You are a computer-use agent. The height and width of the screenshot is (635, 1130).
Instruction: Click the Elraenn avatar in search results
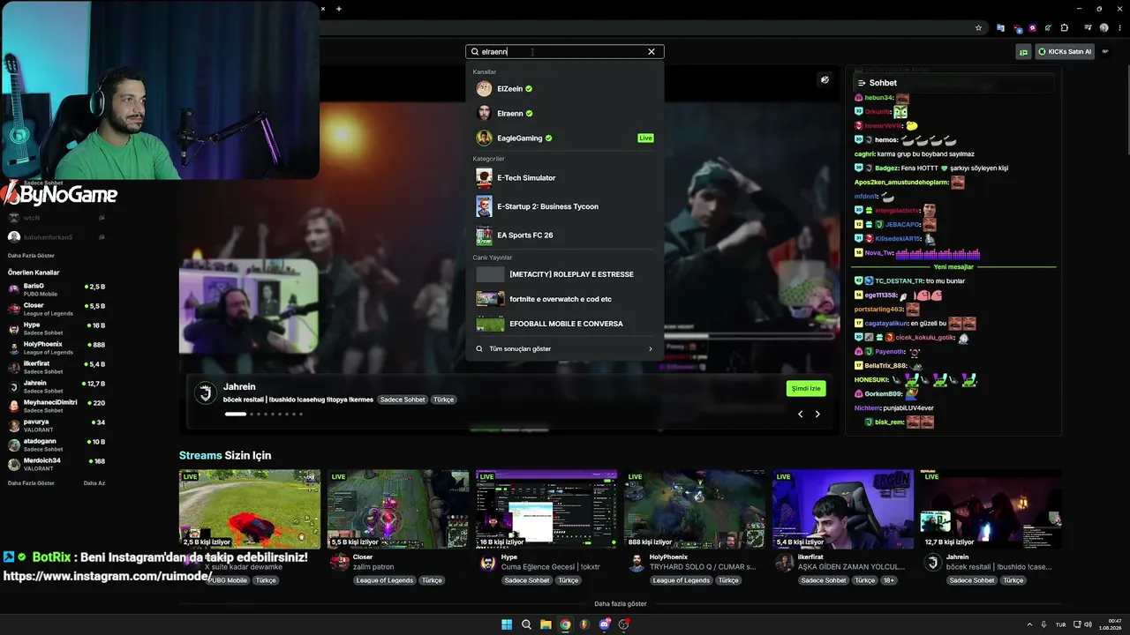pyautogui.click(x=484, y=114)
